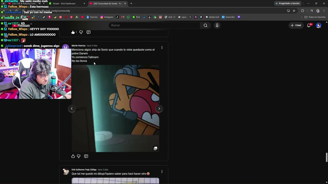Click Martin Huertas author name
The image size is (328, 184).
tap(78, 46)
